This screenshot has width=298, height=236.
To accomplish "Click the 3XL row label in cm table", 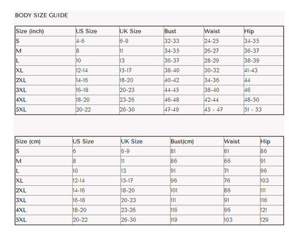I will [21, 200].
